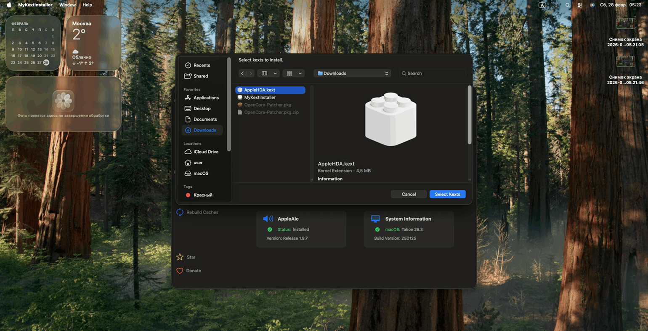Image resolution: width=648 pixels, height=331 pixels.
Task: Click the Build Version: 25D125 text
Action: pyautogui.click(x=395, y=238)
